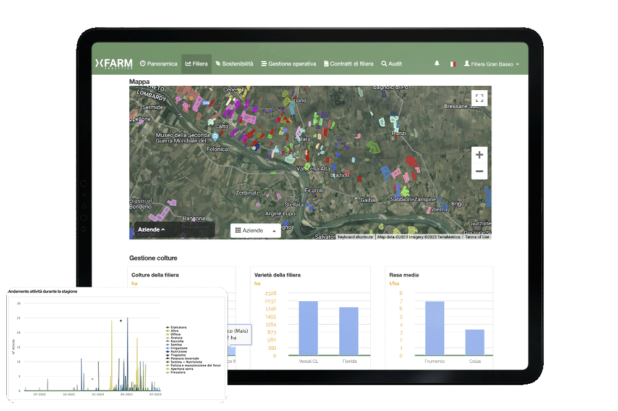Open the Contratti di filiera page
The width and height of the screenshot is (618, 411).
349,64
